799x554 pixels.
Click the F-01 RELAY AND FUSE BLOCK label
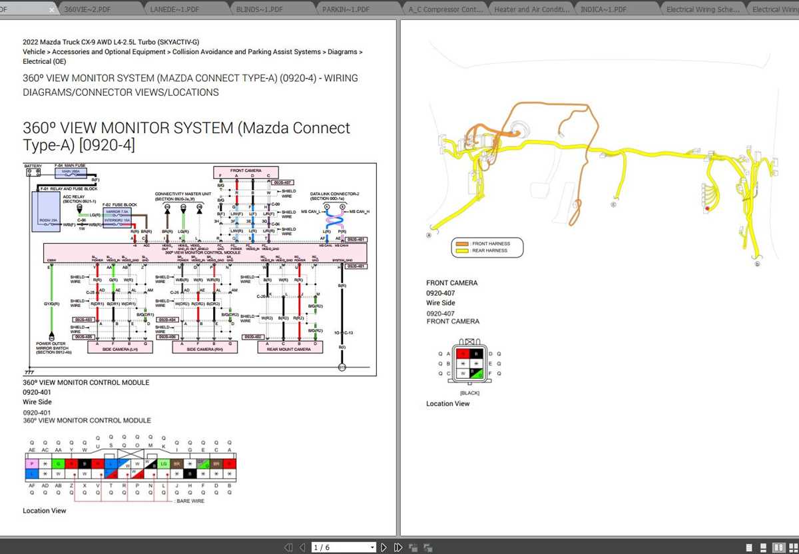pyautogui.click(x=69, y=188)
